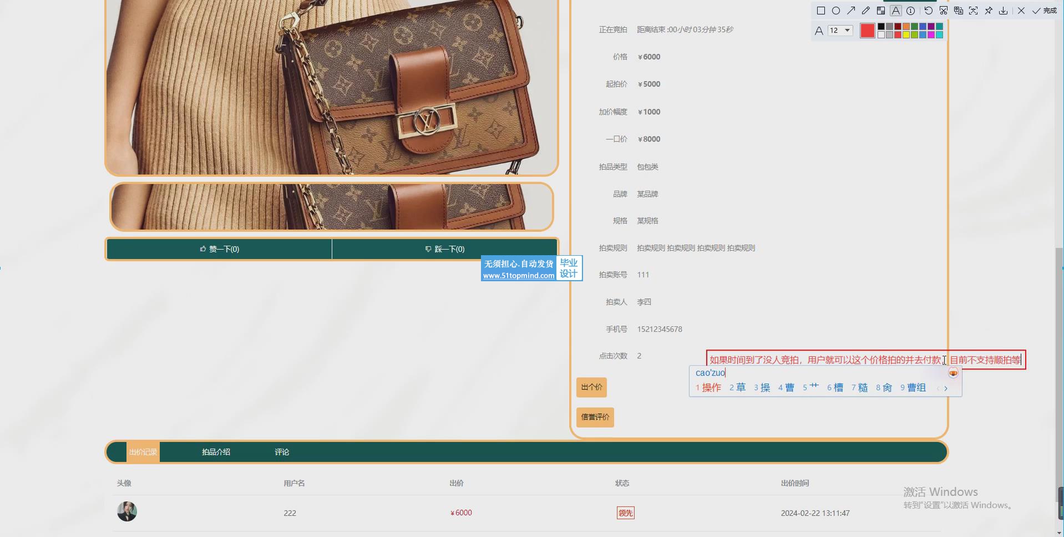Pick the dark green color swatch
Image resolution: width=1064 pixels, height=537 pixels.
[x=914, y=26]
